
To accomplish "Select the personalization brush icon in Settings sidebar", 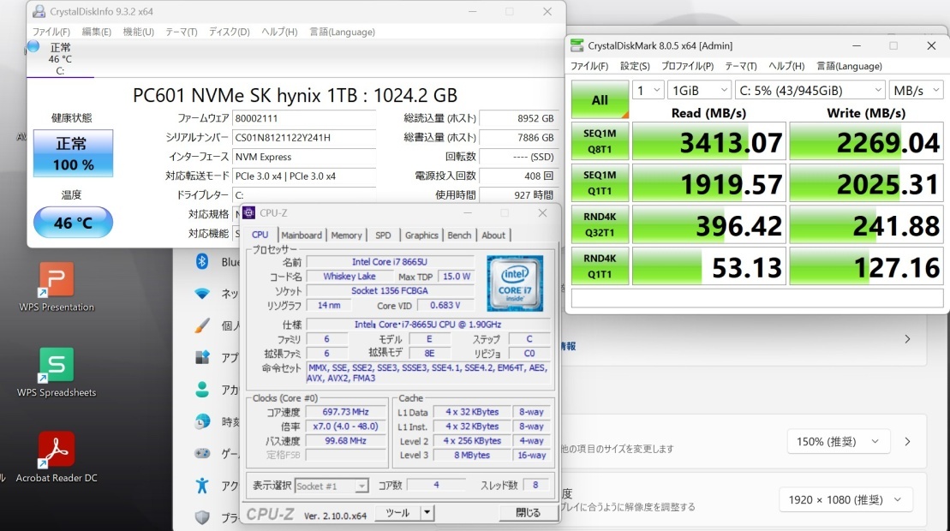I will coord(202,325).
